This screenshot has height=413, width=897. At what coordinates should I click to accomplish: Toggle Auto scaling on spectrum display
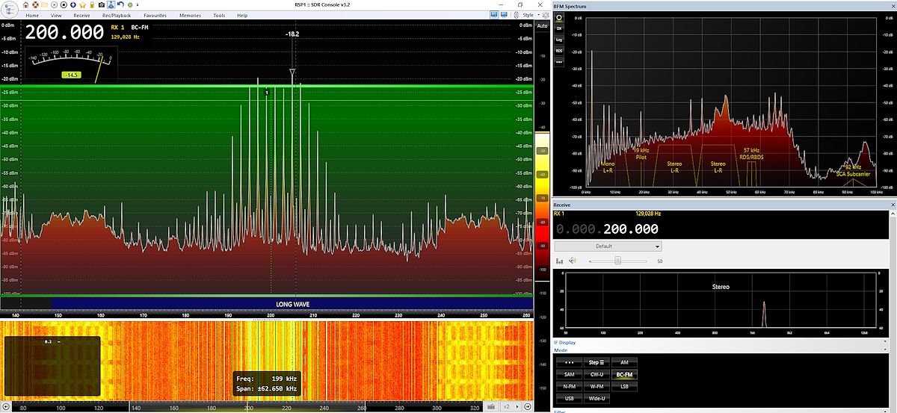(542, 25)
